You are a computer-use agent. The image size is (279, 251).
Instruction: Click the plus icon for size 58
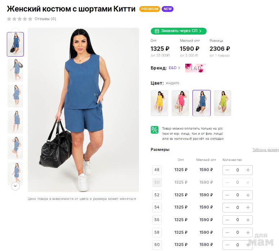click(x=248, y=232)
